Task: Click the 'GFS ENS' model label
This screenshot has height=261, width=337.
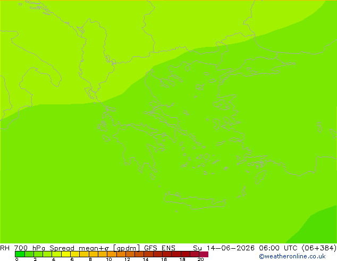Action: click(x=159, y=248)
